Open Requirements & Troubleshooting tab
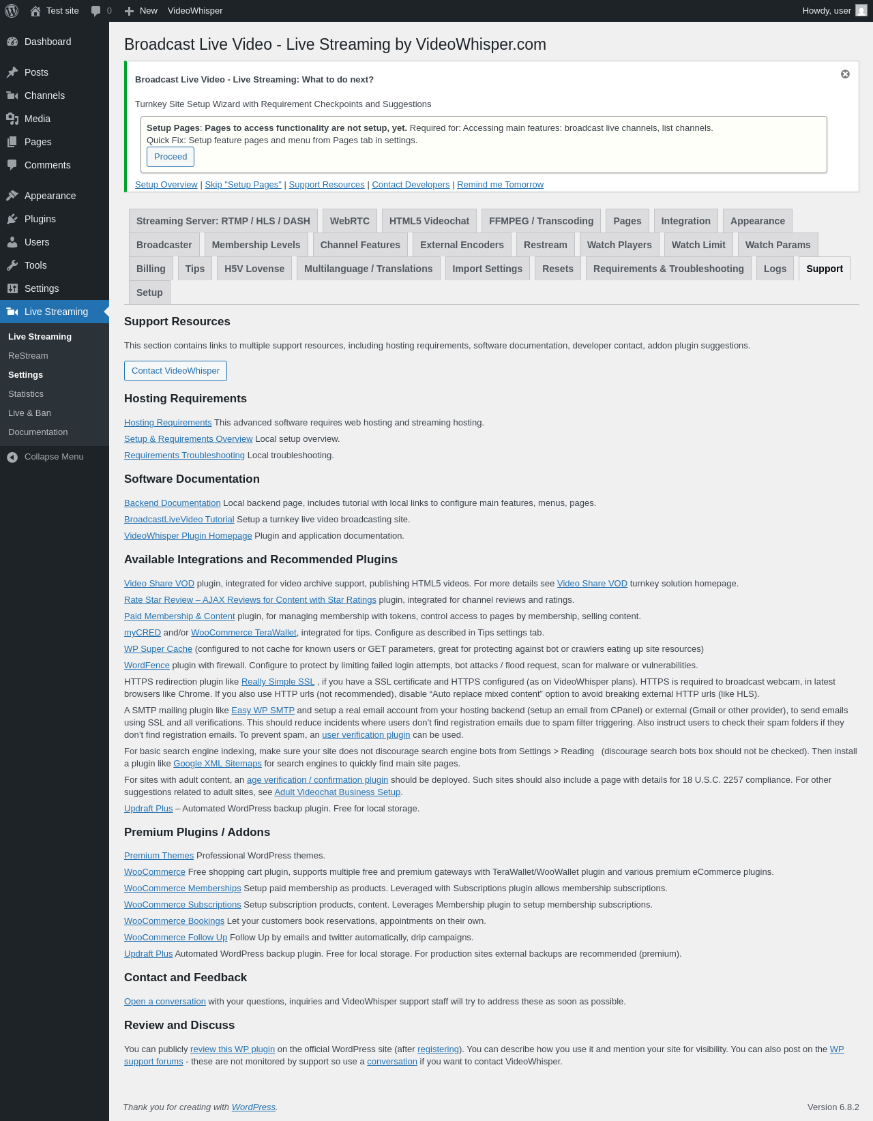873x1121 pixels. [668, 269]
